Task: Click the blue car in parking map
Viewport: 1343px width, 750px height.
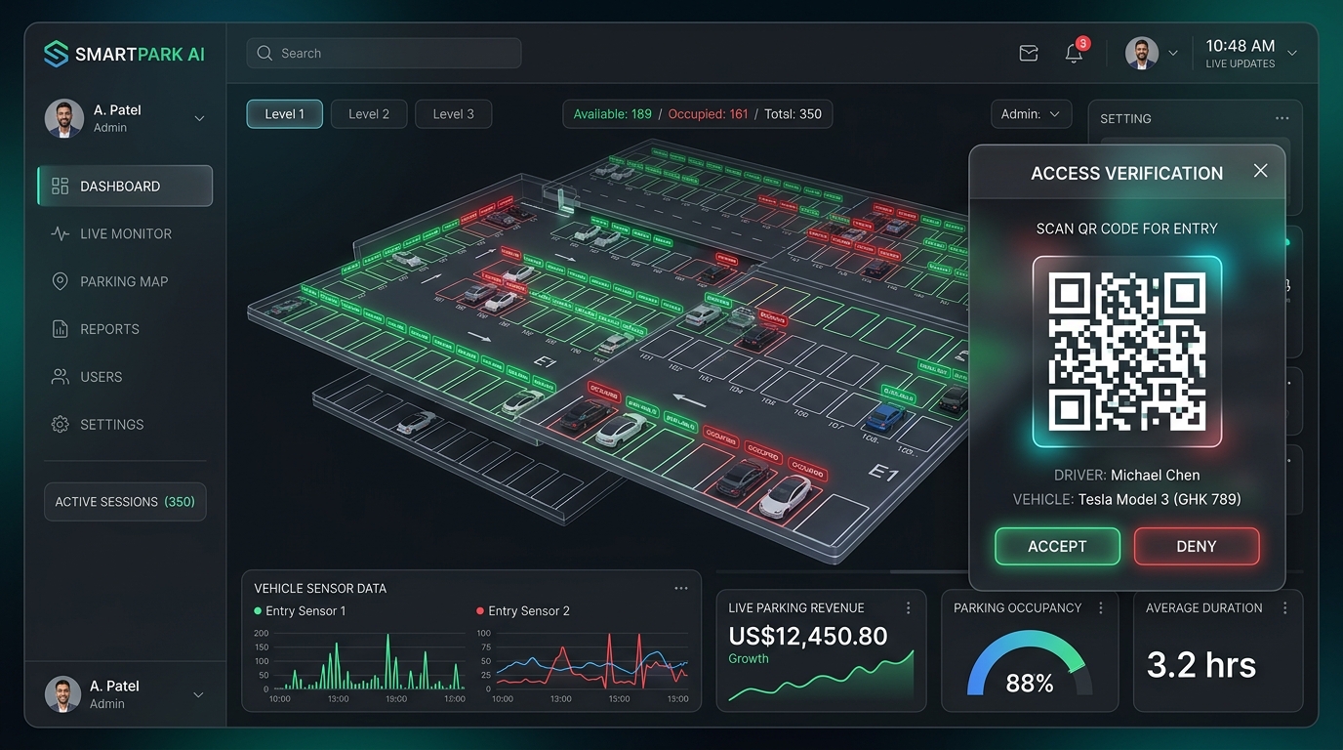Action: (x=885, y=417)
